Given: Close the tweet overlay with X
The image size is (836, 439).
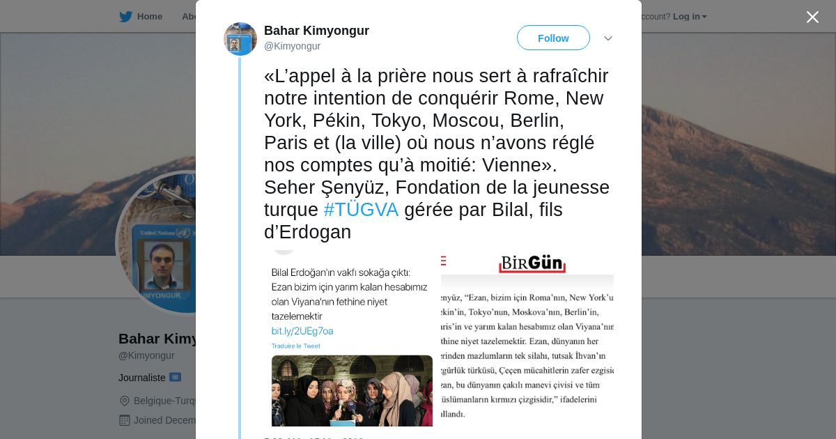Looking at the screenshot, I should (x=812, y=17).
